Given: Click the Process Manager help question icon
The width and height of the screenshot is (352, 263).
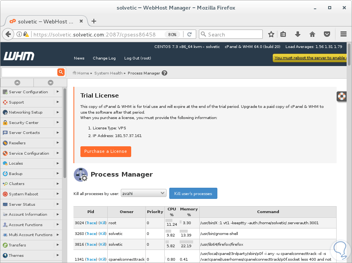Looking at the screenshot, I should [165, 73].
